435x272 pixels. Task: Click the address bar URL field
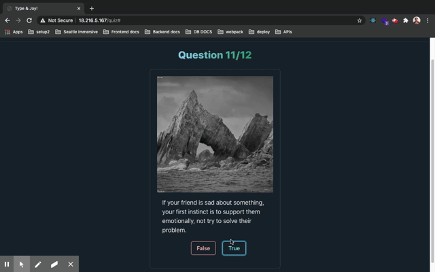[x=204, y=20]
